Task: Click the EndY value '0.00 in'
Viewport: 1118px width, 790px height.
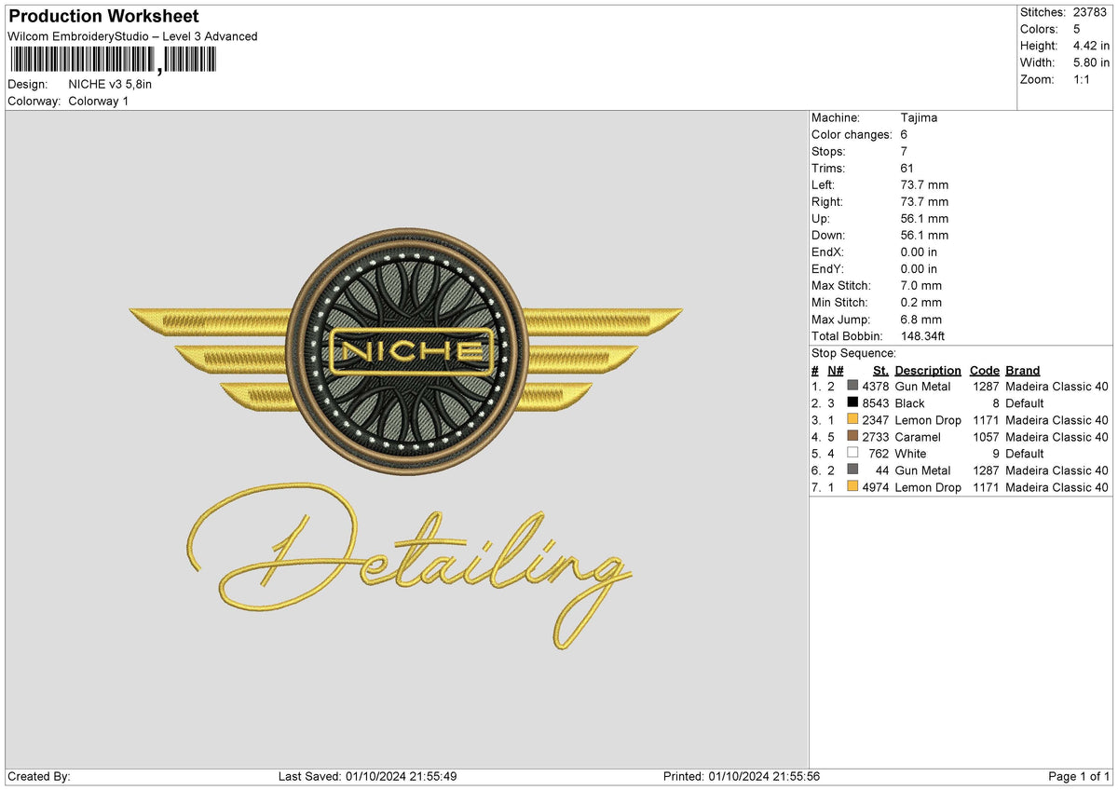Action: coord(920,268)
